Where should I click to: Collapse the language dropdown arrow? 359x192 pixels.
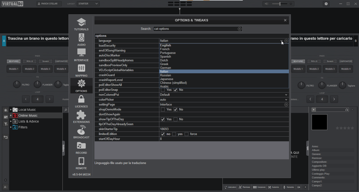(281, 41)
